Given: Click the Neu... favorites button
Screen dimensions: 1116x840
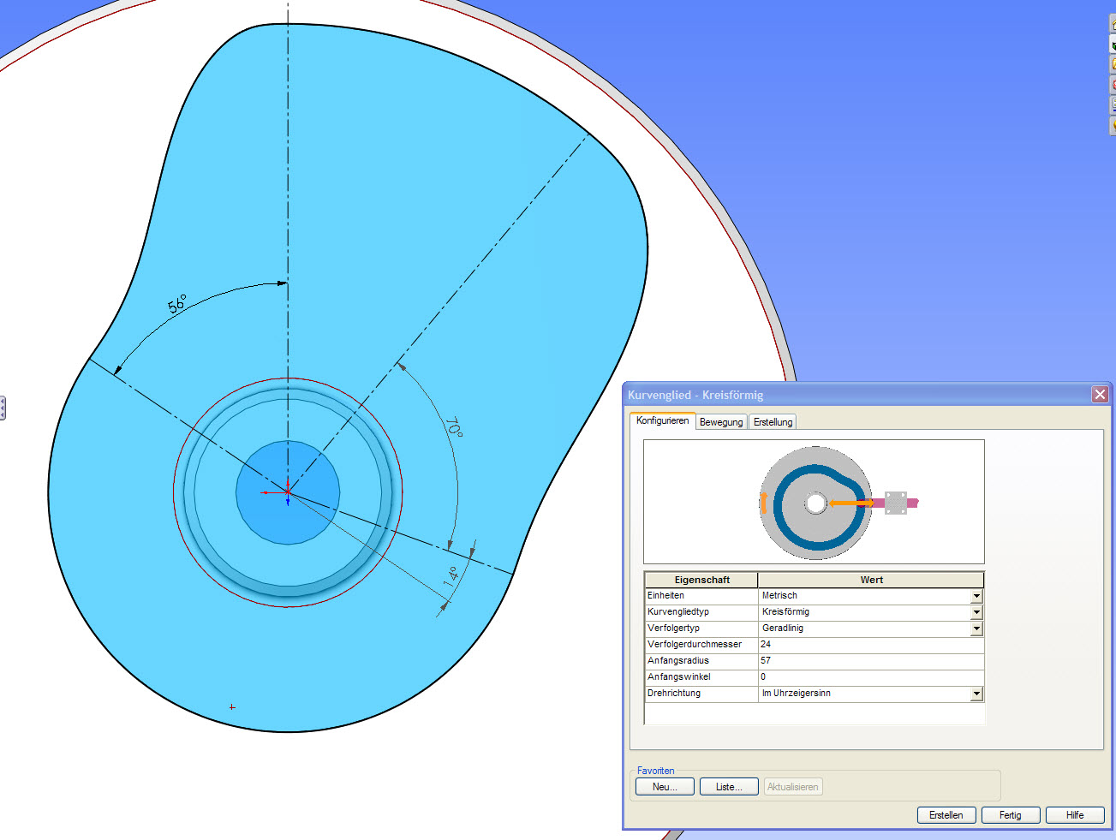Looking at the screenshot, I should [x=665, y=787].
